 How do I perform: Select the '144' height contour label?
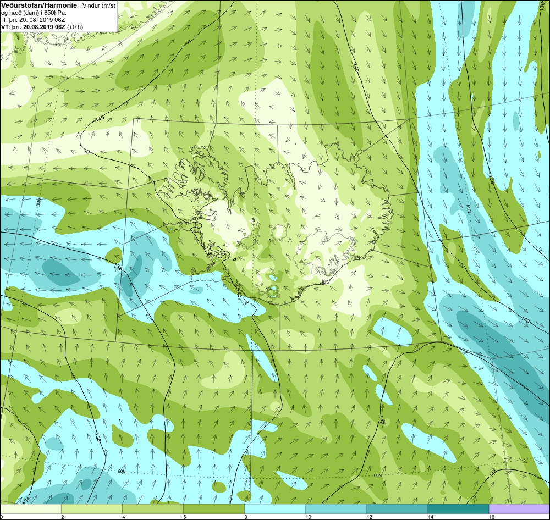pos(493,474)
